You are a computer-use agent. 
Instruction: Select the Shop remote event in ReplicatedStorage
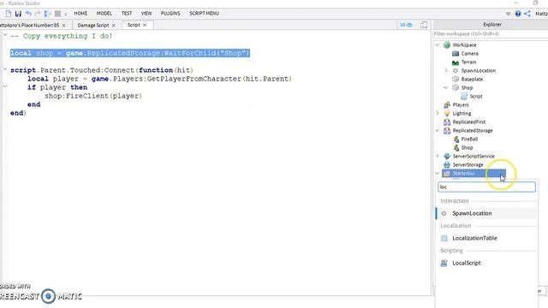coord(467,148)
